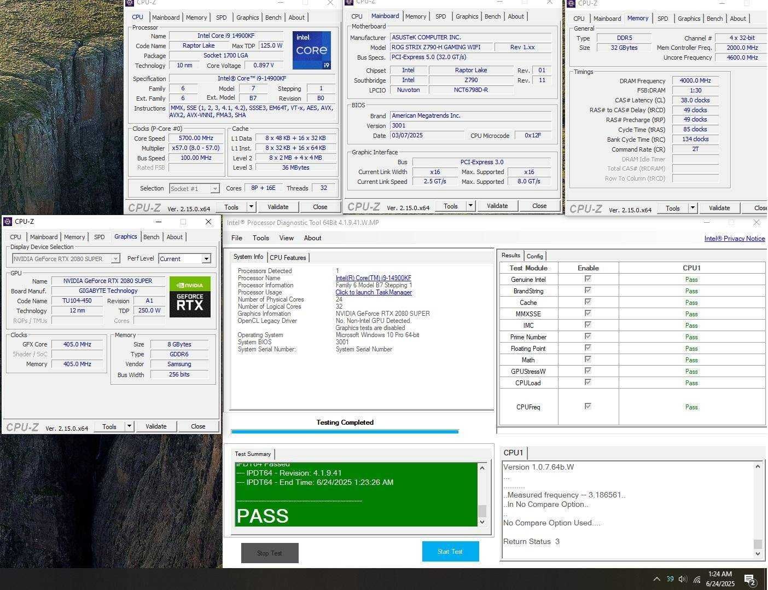This screenshot has height=590, width=768.
Task: Select the Graphics tab in CPU-Z Mainboard window
Action: pos(467,16)
